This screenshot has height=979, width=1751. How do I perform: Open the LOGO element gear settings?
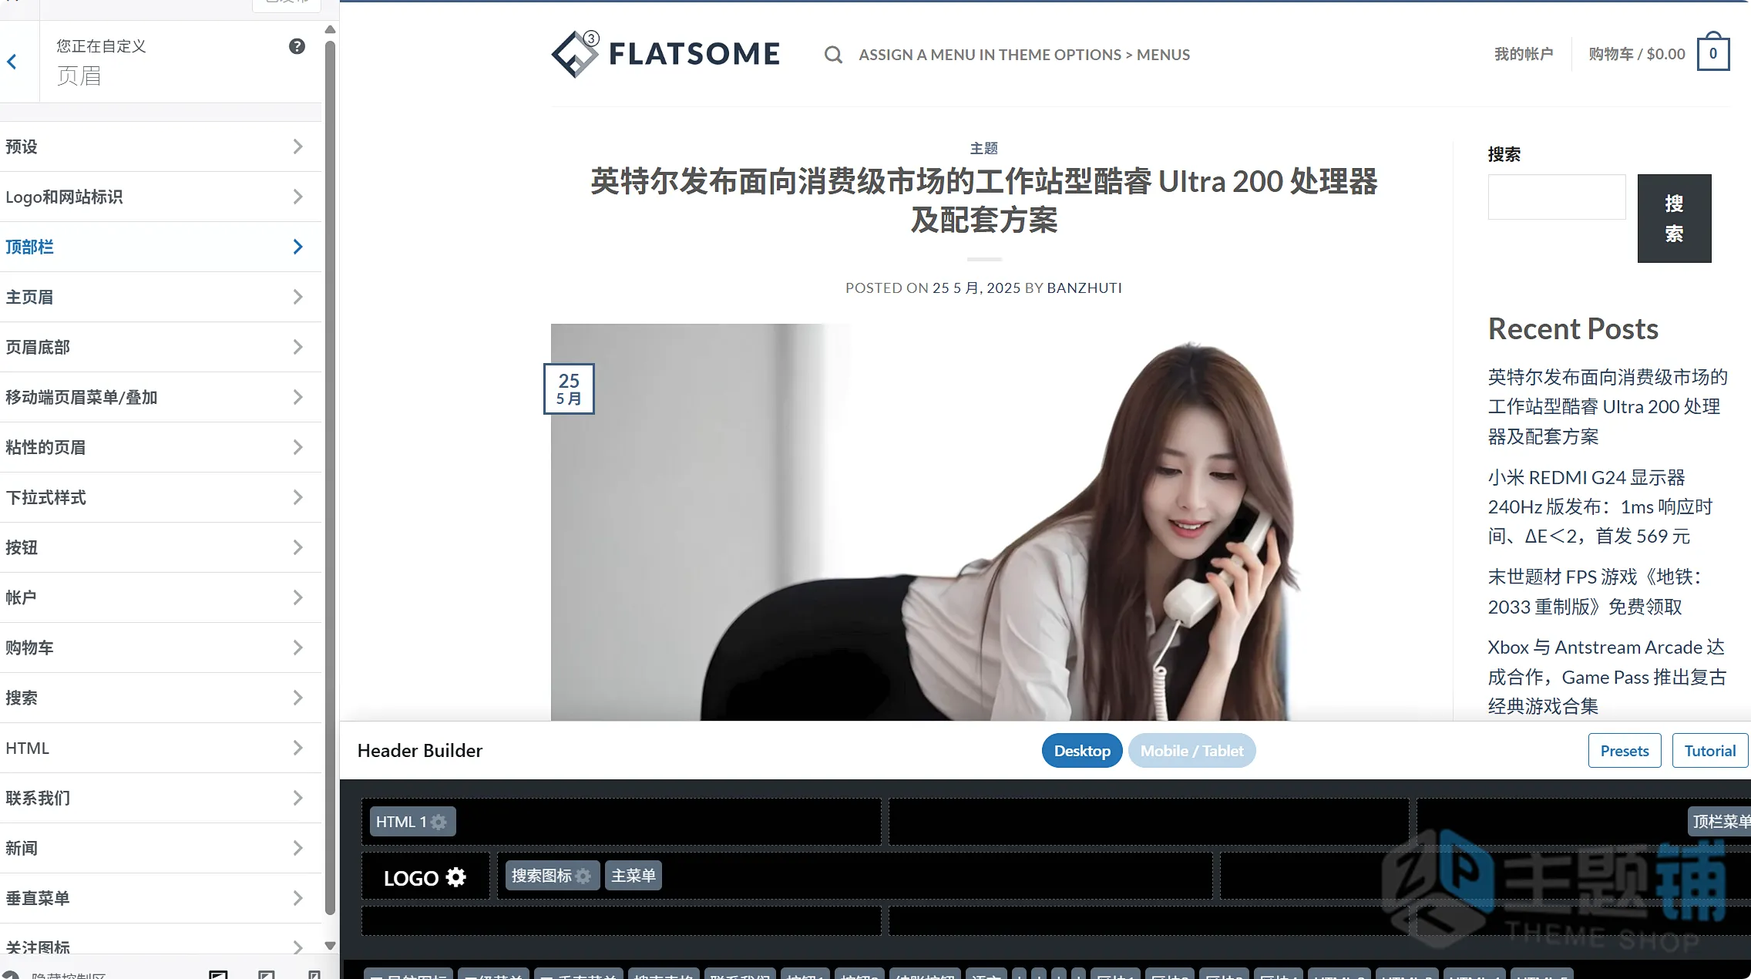tap(456, 877)
